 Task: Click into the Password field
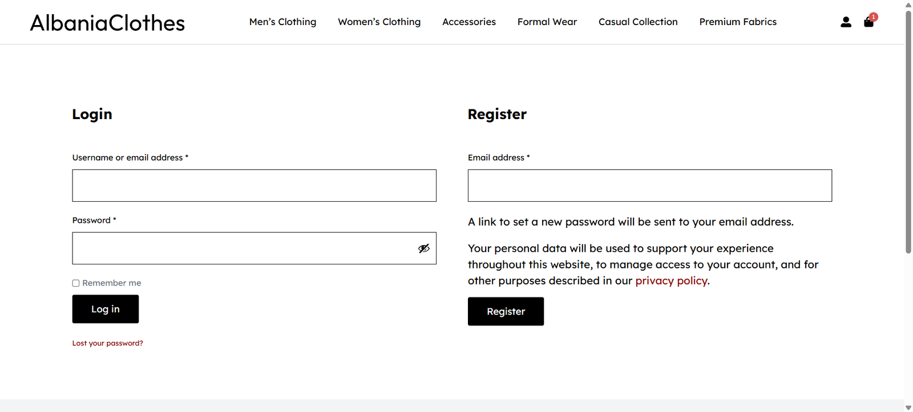click(x=243, y=248)
